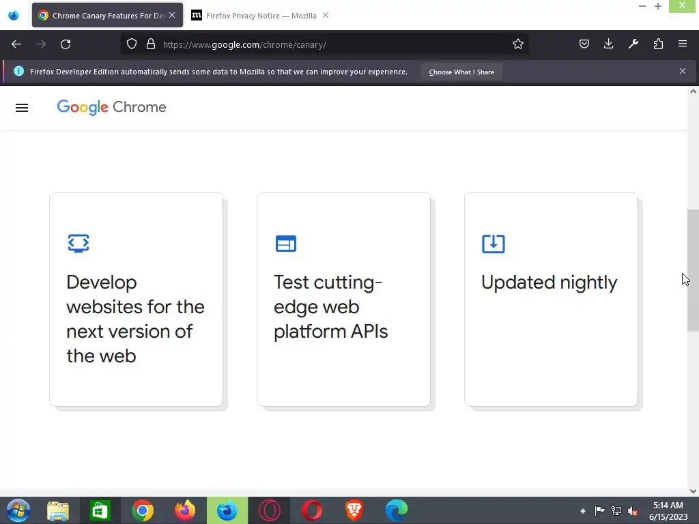The height and width of the screenshot is (524, 699).
Task: Click the Firefox View icon left of tabs
Action: (14, 15)
